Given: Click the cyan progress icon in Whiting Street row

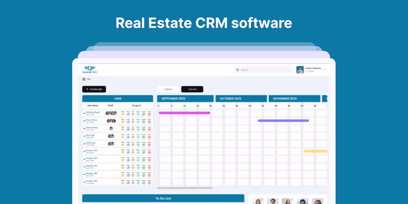Looking at the screenshot, I should pyautogui.click(x=138, y=114).
